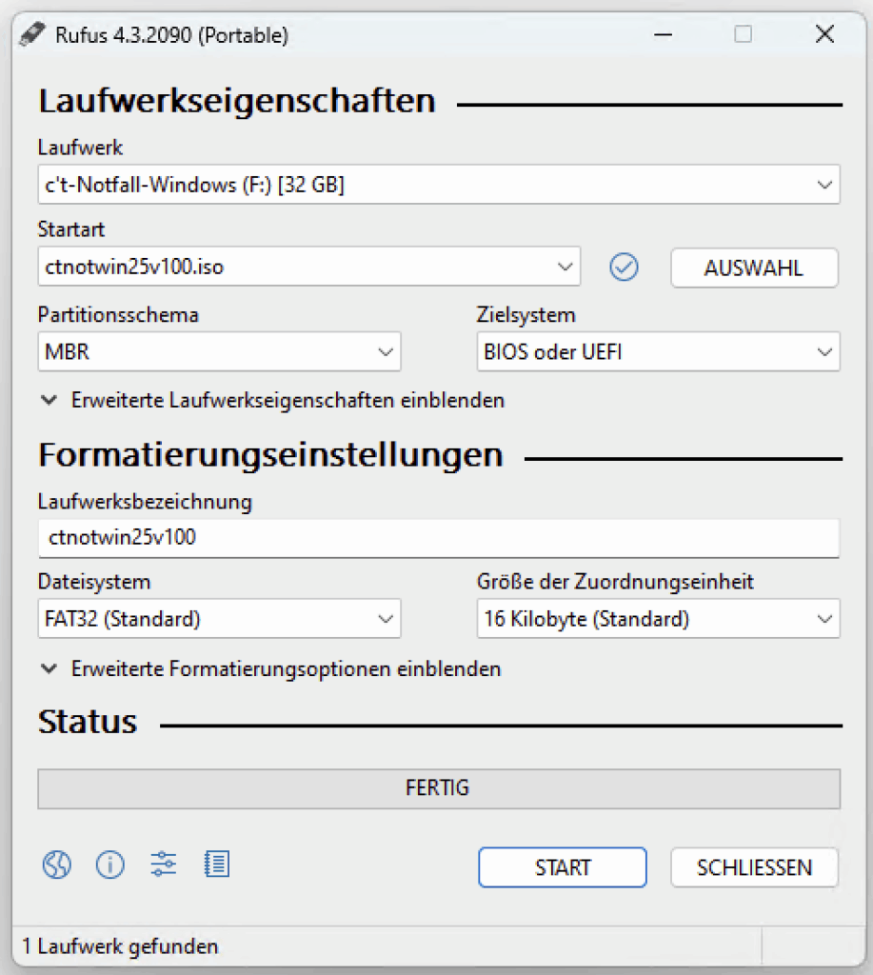
Task: Close the Rufus window
Action: pyautogui.click(x=825, y=34)
